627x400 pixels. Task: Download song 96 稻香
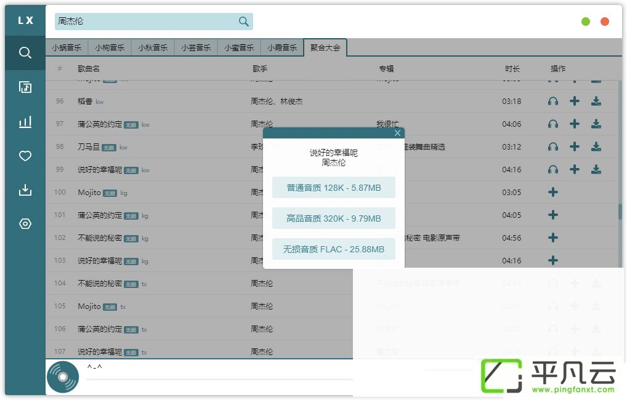[x=596, y=101]
